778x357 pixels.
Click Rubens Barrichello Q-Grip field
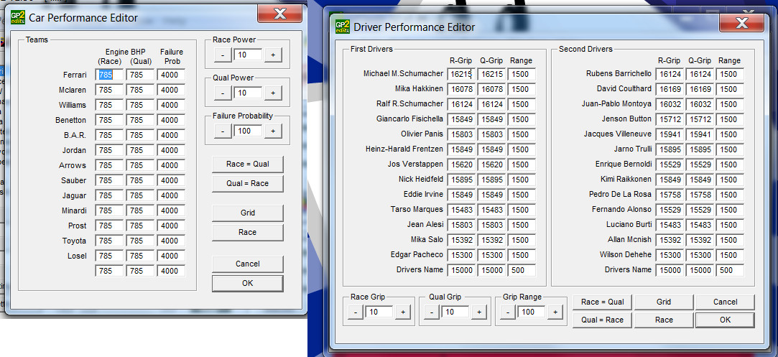(700, 74)
